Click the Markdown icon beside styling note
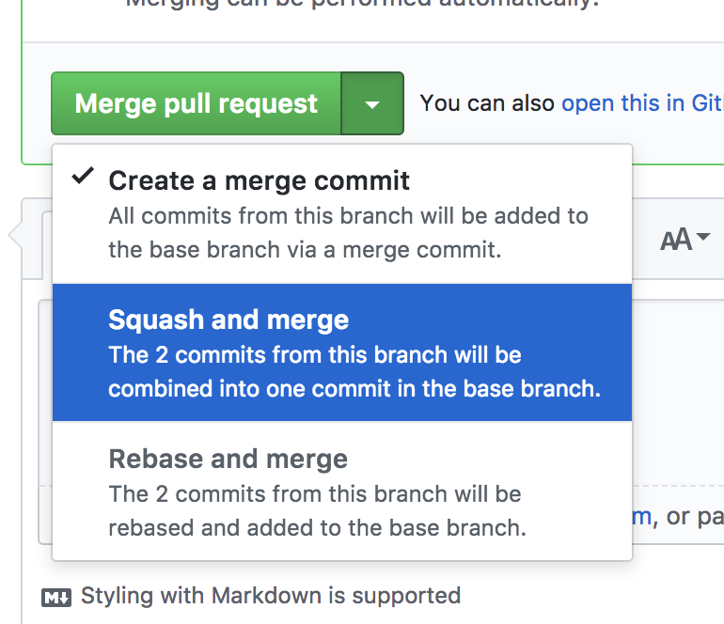The width and height of the screenshot is (724, 624). click(56, 598)
